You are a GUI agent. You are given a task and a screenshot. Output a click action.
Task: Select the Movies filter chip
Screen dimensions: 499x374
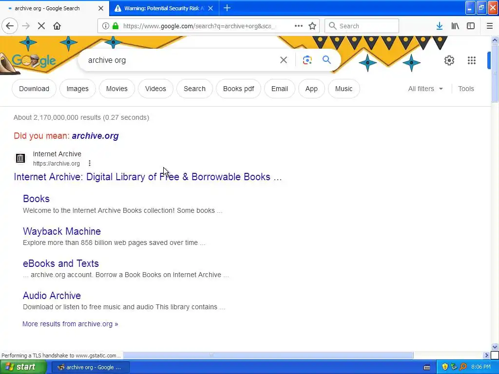point(117,89)
